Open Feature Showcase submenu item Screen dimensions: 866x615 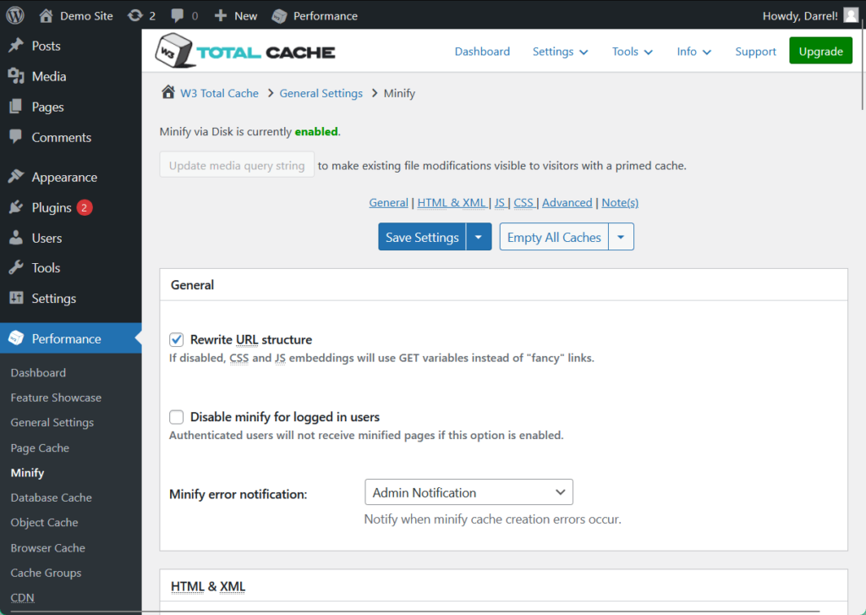click(x=56, y=398)
